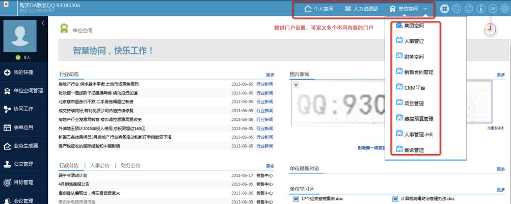Select 客诉管理 from the dropdown list
511x204 pixels.
point(410,150)
